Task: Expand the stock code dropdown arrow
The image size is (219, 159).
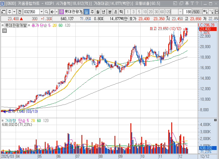Action: point(41,12)
